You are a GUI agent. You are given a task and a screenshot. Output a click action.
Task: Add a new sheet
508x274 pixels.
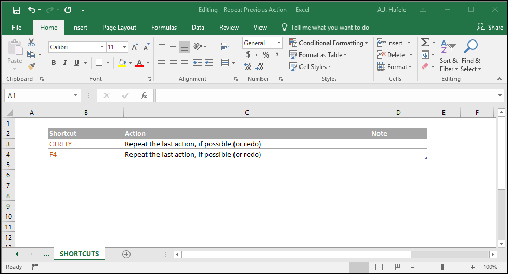126,254
